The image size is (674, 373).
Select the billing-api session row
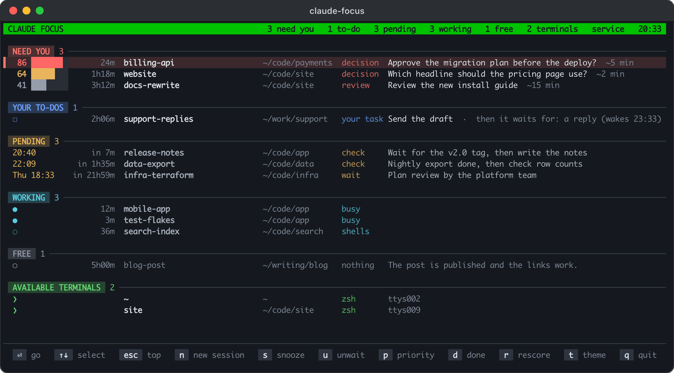(x=335, y=62)
